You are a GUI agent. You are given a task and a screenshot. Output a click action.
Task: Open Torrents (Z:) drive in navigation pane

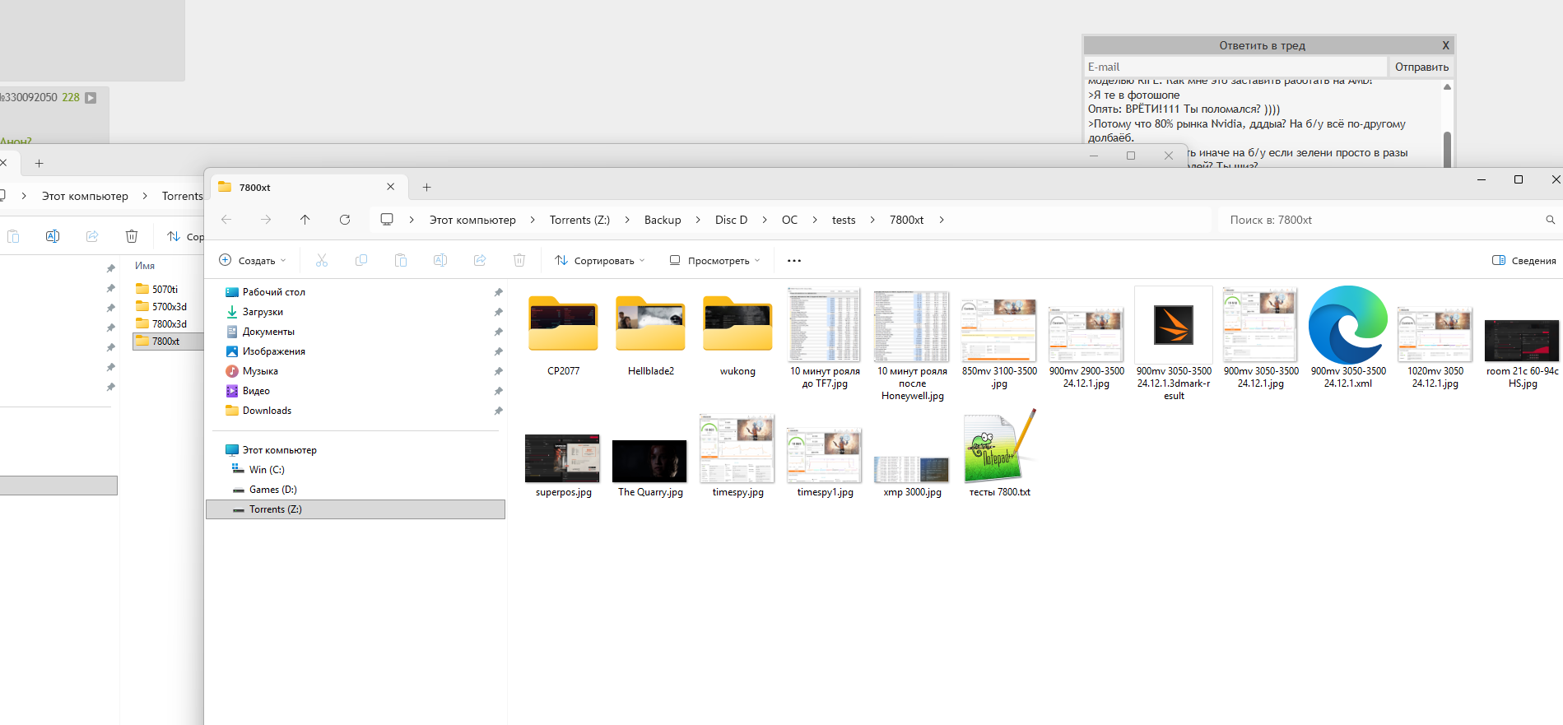tap(356, 509)
